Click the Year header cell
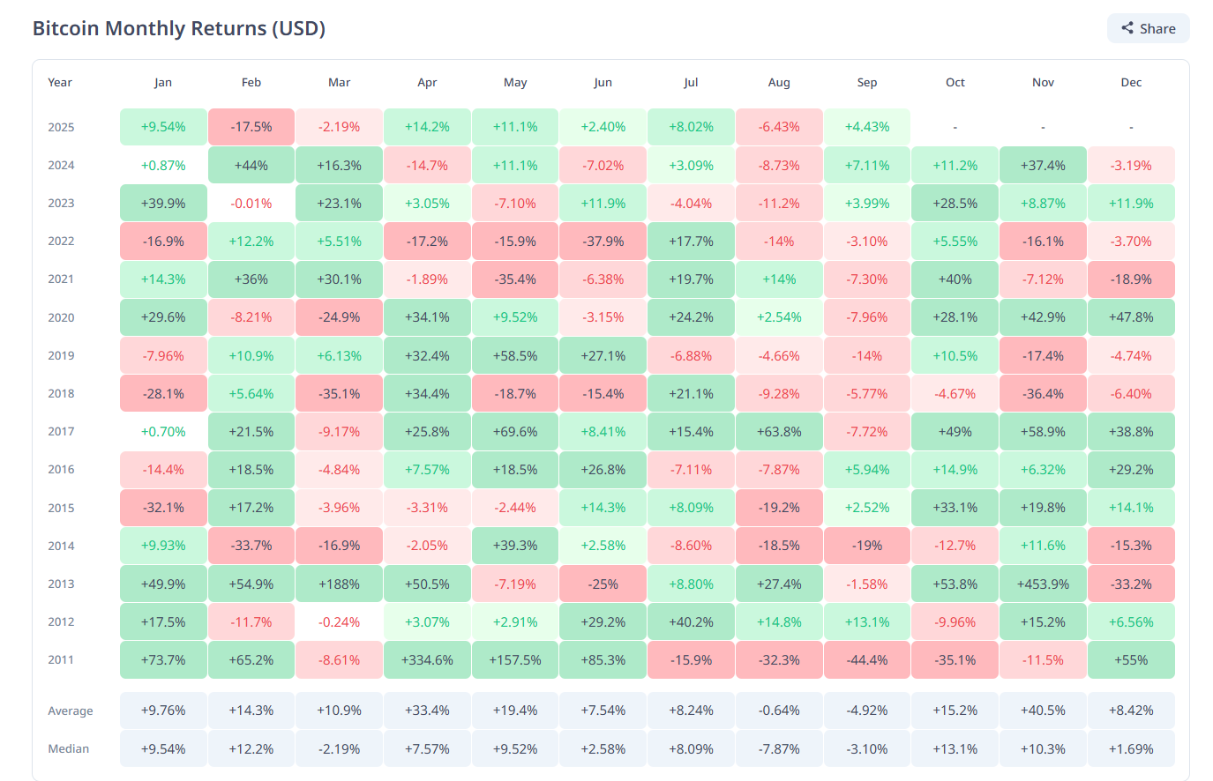This screenshot has width=1213, height=781. pos(60,82)
